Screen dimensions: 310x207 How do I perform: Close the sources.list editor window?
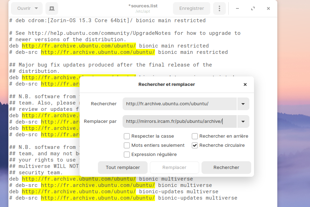pyautogui.click(x=268, y=8)
